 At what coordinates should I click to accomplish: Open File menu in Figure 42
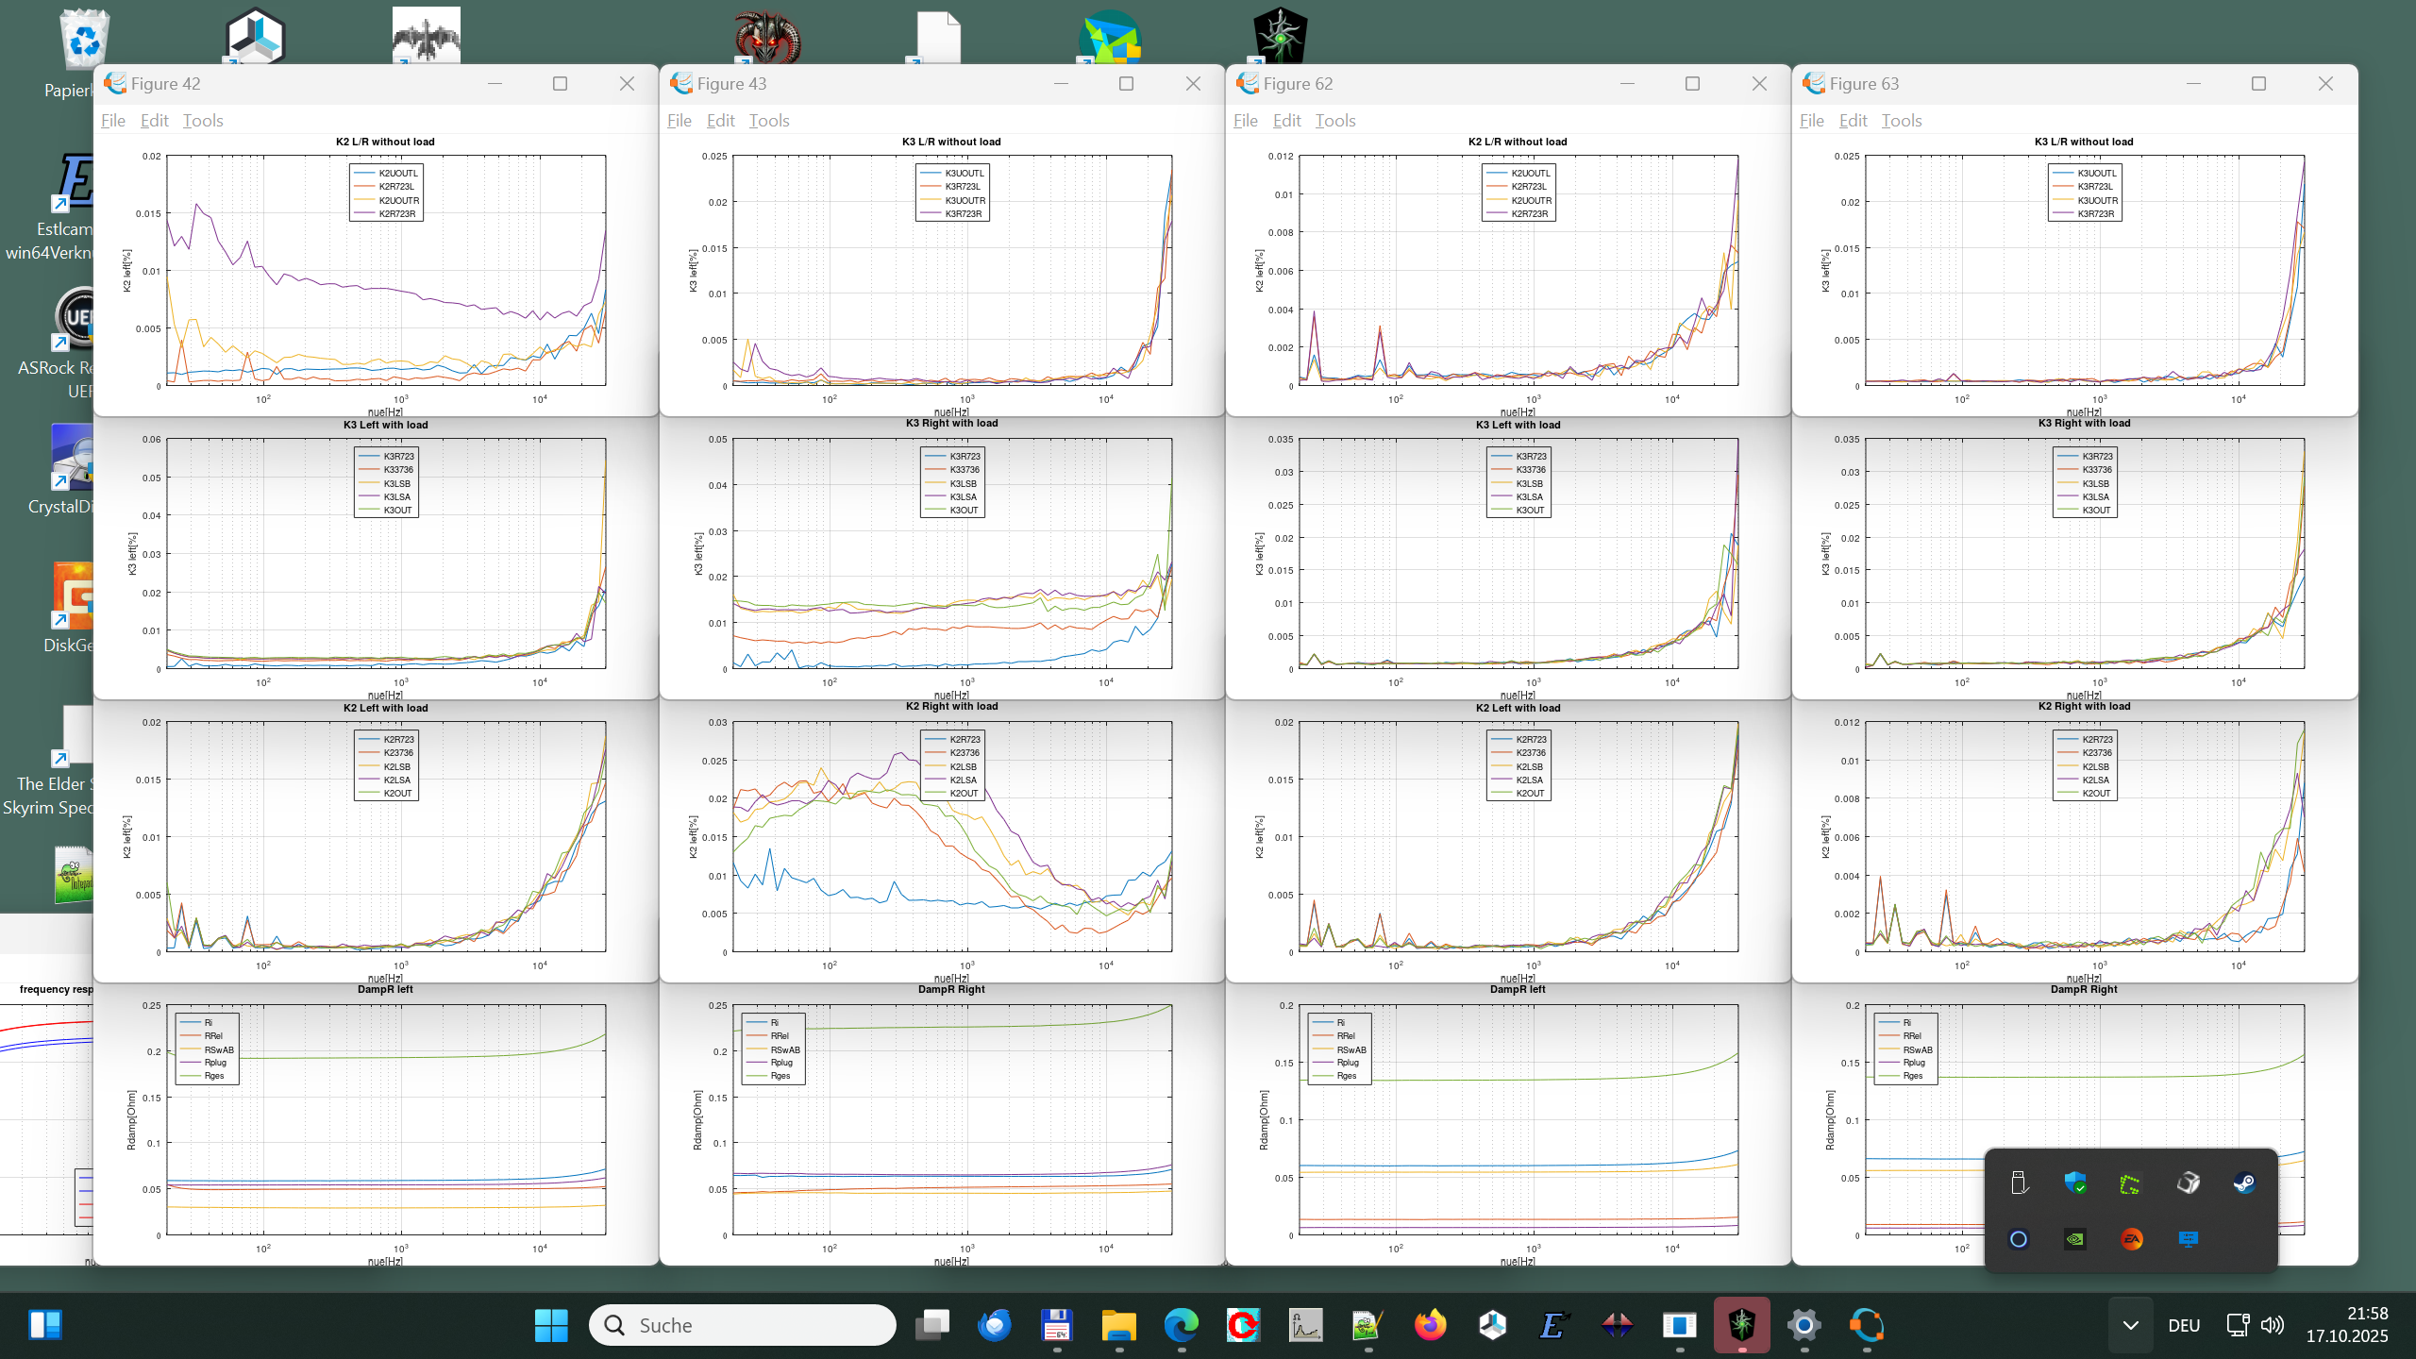[x=112, y=120]
